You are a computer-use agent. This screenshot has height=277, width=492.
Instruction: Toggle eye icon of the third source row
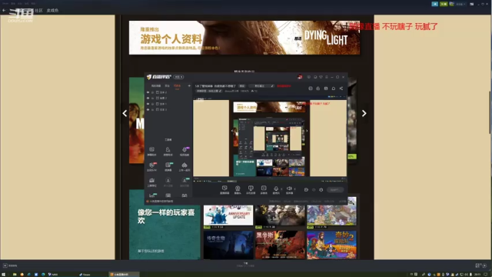pyautogui.click(x=148, y=104)
